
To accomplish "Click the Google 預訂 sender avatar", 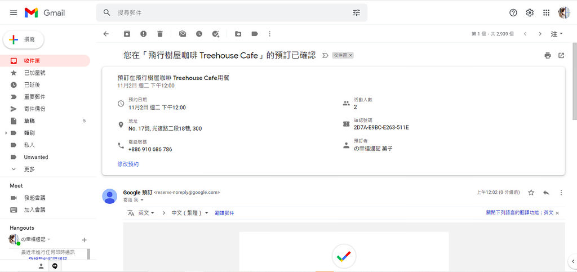I will [110, 196].
